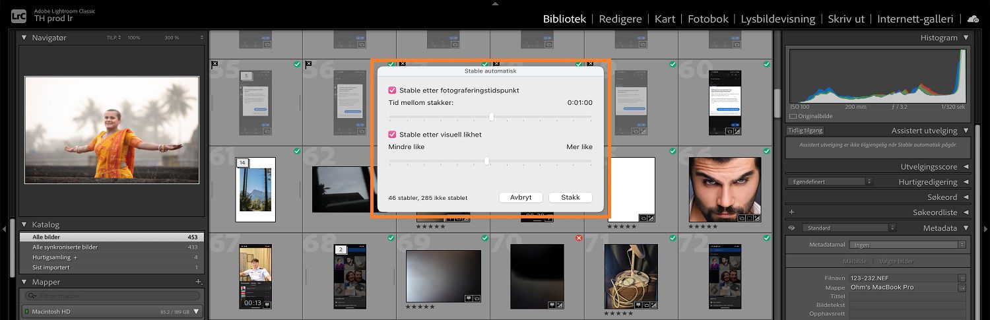The width and height of the screenshot is (990, 320).
Task: Click the keyword badge on photo 69
Action: [x=468, y=298]
